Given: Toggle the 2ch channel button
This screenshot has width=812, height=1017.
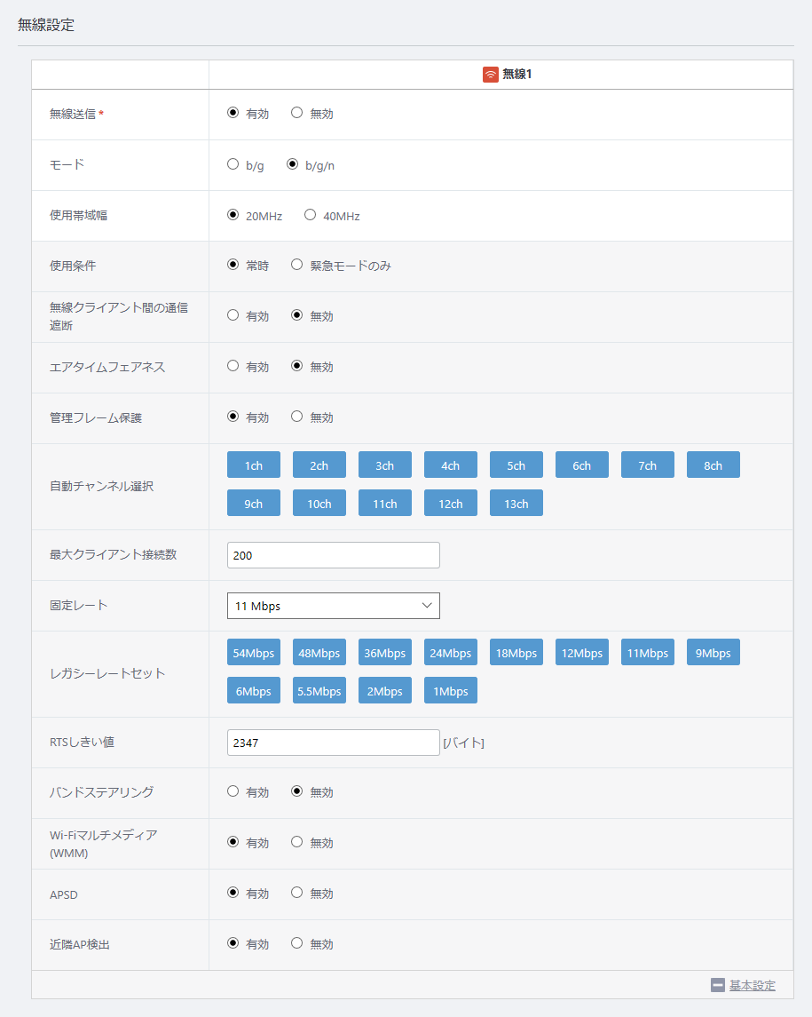Looking at the screenshot, I should click(x=319, y=465).
